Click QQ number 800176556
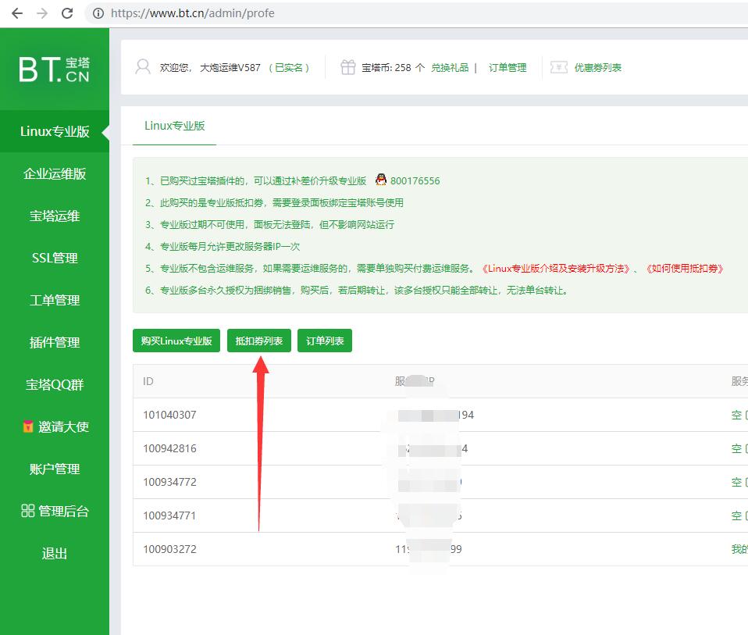Screen dimensions: 748x635 [x=415, y=181]
